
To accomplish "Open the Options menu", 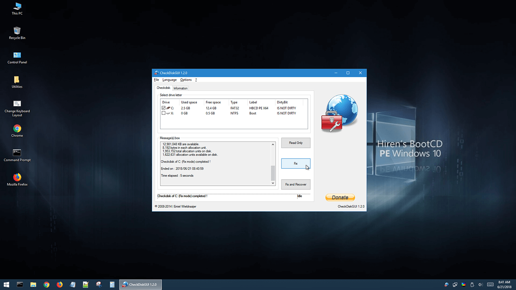I will pyautogui.click(x=186, y=80).
